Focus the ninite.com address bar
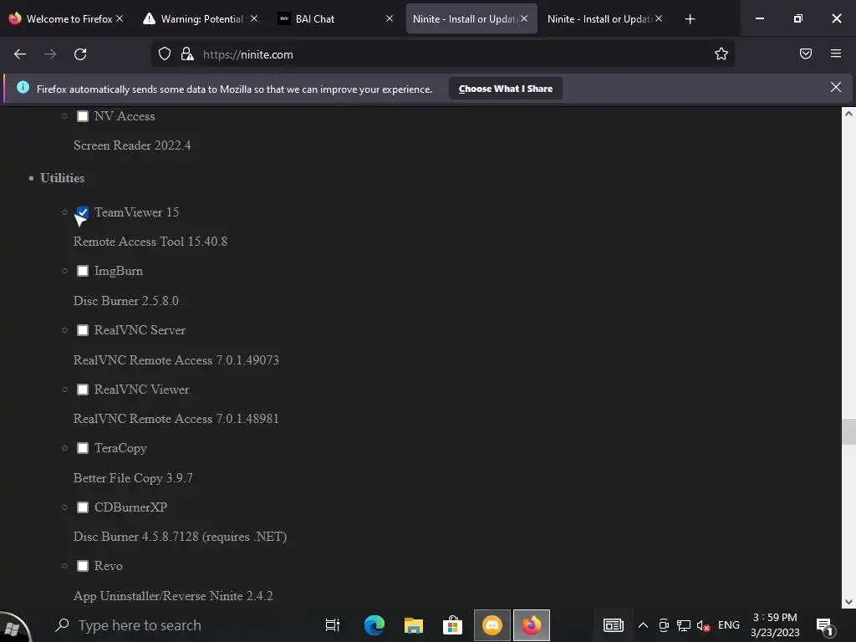The width and height of the screenshot is (856, 642). 442,54
